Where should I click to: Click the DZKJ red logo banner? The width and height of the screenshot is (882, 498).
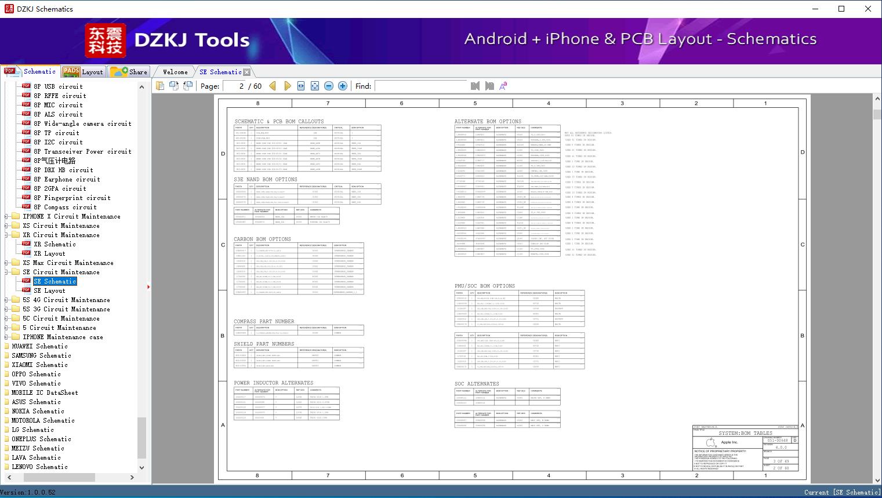(x=106, y=41)
